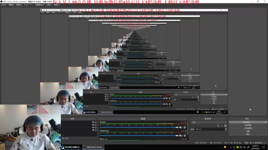Click 开始录制 start recording button
268x150 pixels.
pyautogui.click(x=248, y=125)
